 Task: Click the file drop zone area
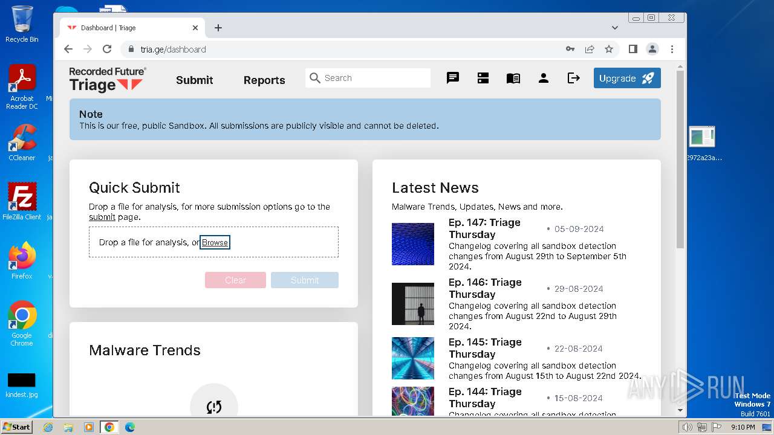(x=213, y=242)
